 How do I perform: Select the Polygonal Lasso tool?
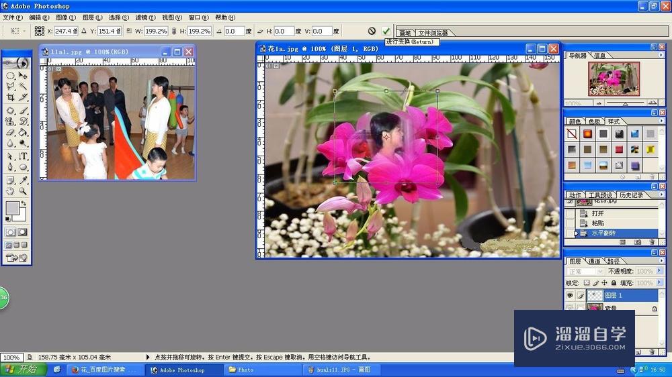click(11, 87)
